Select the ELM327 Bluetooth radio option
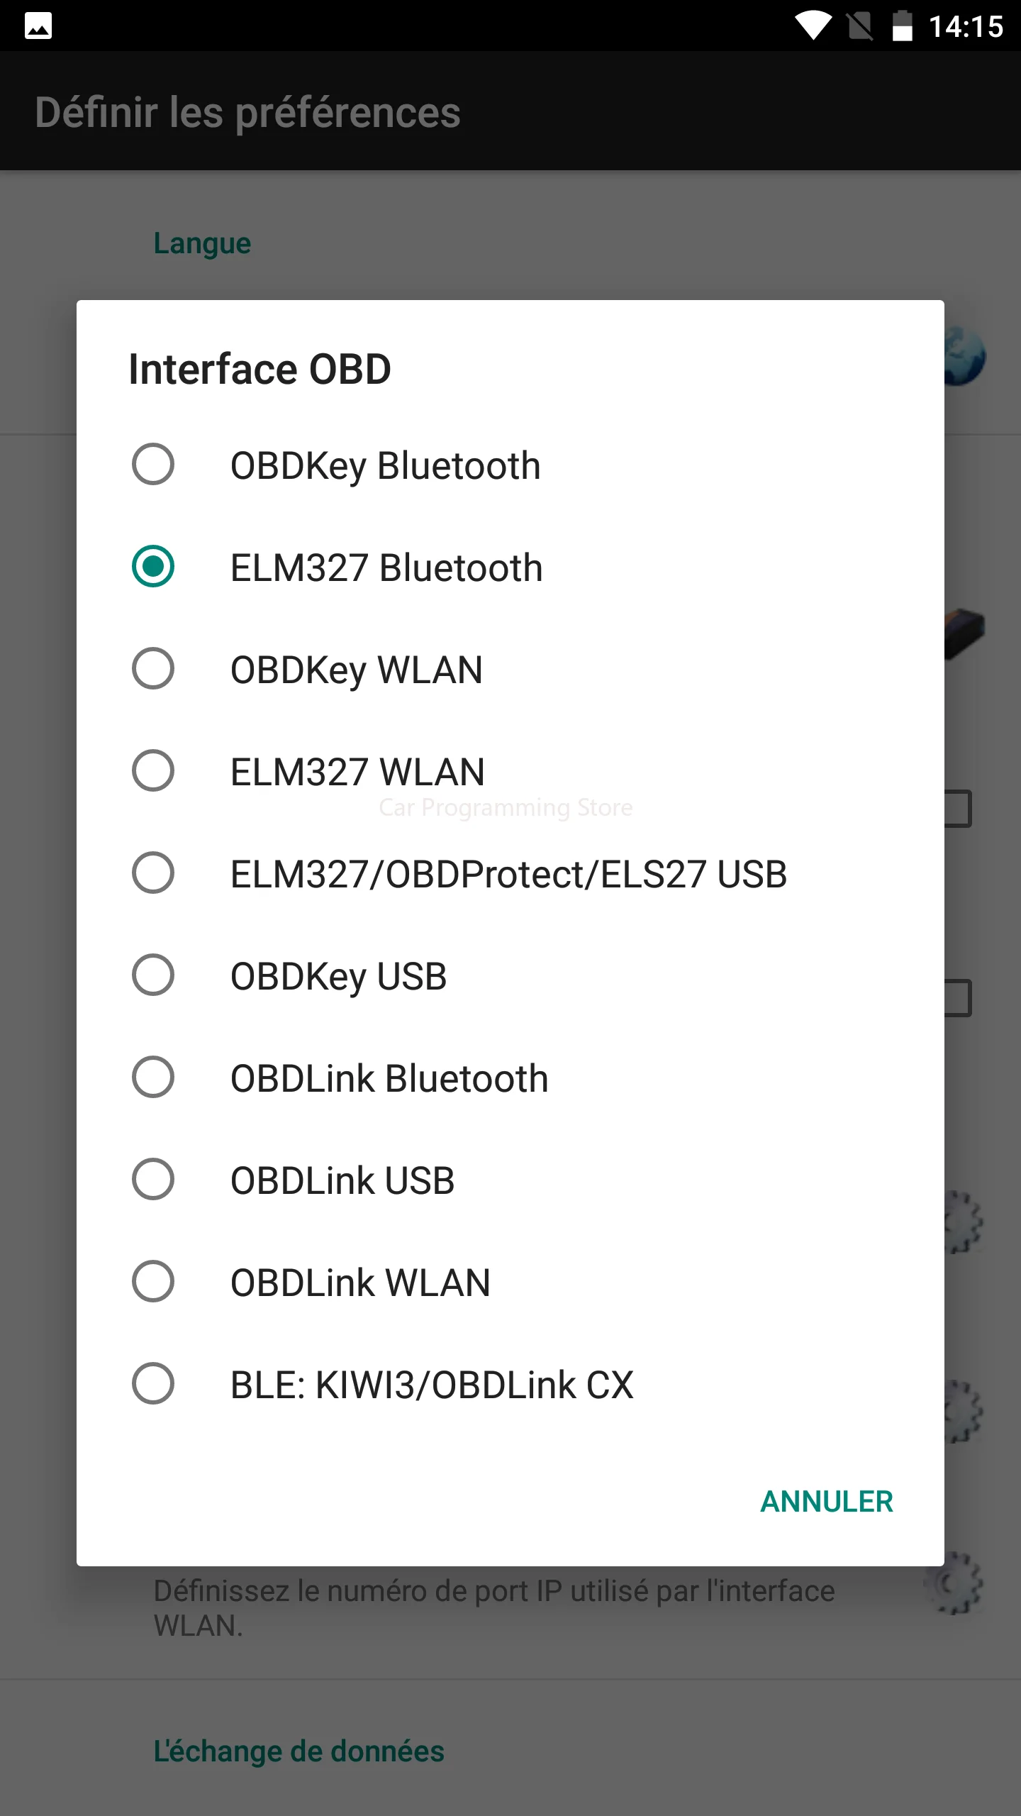 tap(153, 567)
